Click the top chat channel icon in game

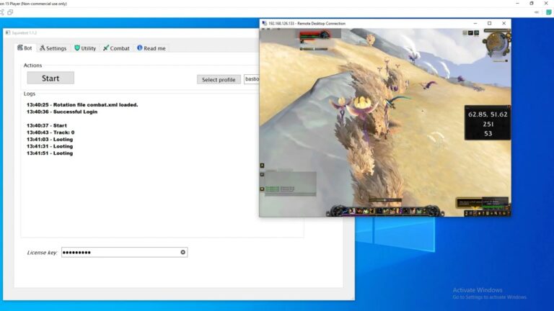(x=262, y=166)
